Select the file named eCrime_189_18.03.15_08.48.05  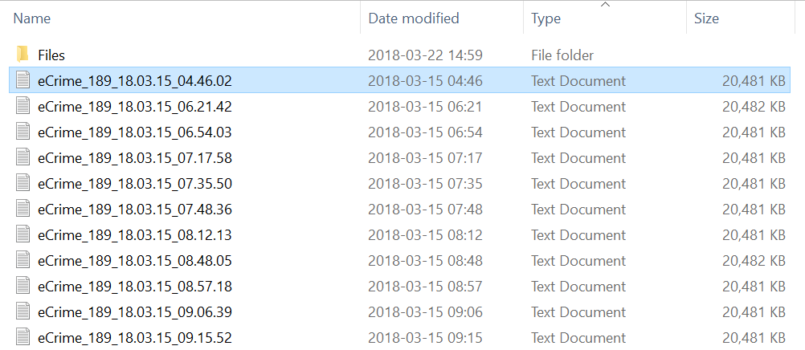135,260
